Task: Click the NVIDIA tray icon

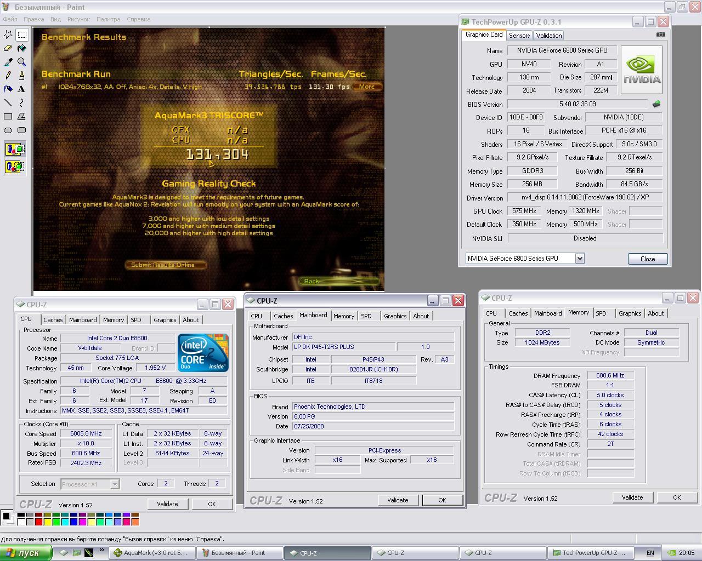Action: click(x=671, y=553)
